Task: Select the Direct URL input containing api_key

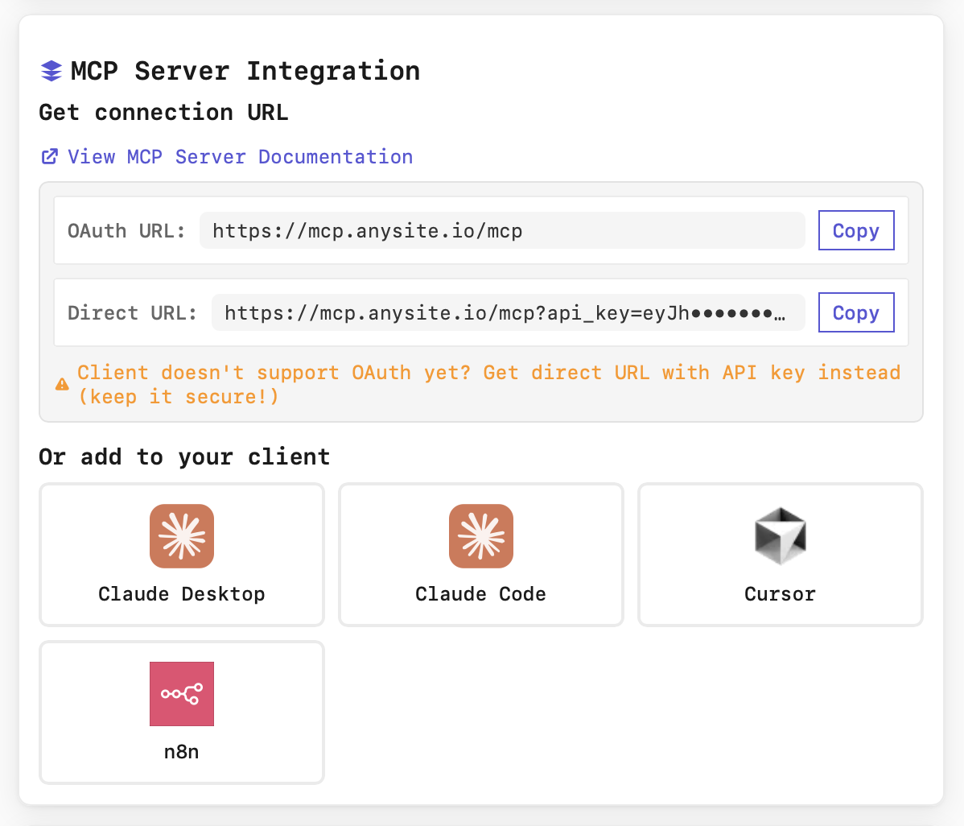Action: [x=507, y=312]
